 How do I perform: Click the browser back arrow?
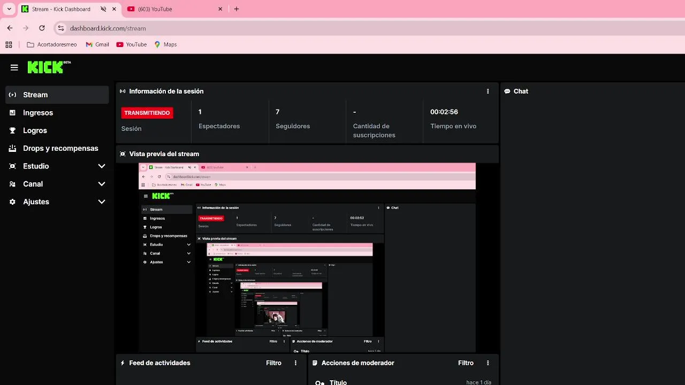[10, 28]
